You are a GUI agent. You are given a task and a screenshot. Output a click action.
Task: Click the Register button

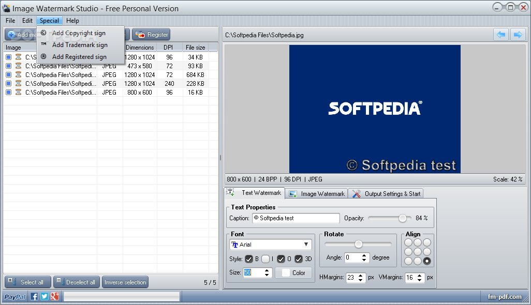point(151,35)
